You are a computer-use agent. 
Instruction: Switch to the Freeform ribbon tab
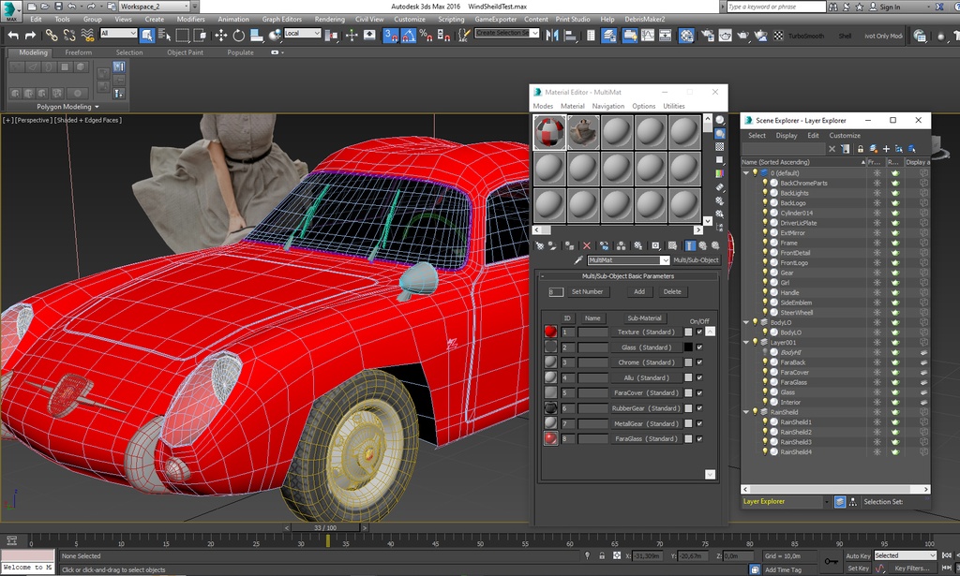click(79, 52)
